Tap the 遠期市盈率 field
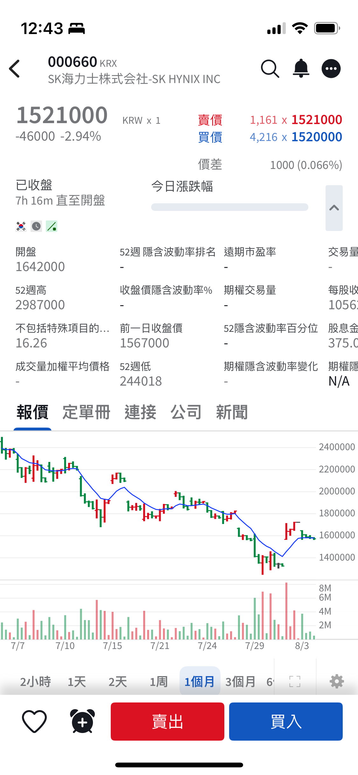This screenshot has height=775, width=358. (250, 259)
